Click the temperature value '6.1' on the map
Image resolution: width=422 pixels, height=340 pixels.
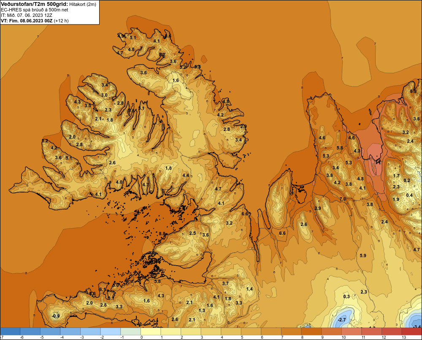tap(103, 289)
